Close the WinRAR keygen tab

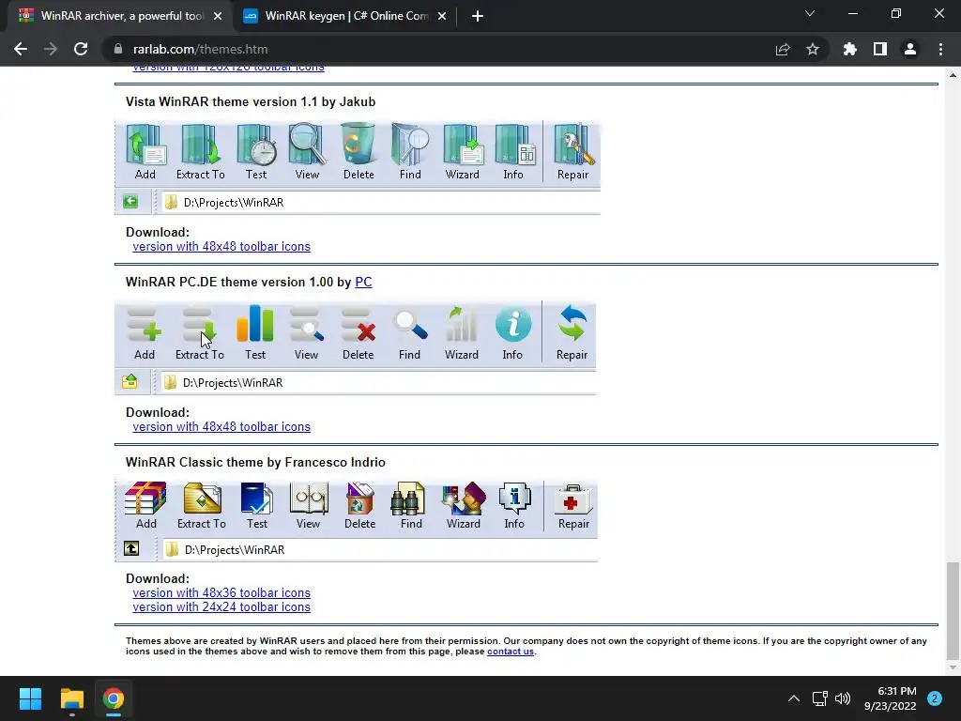point(442,16)
